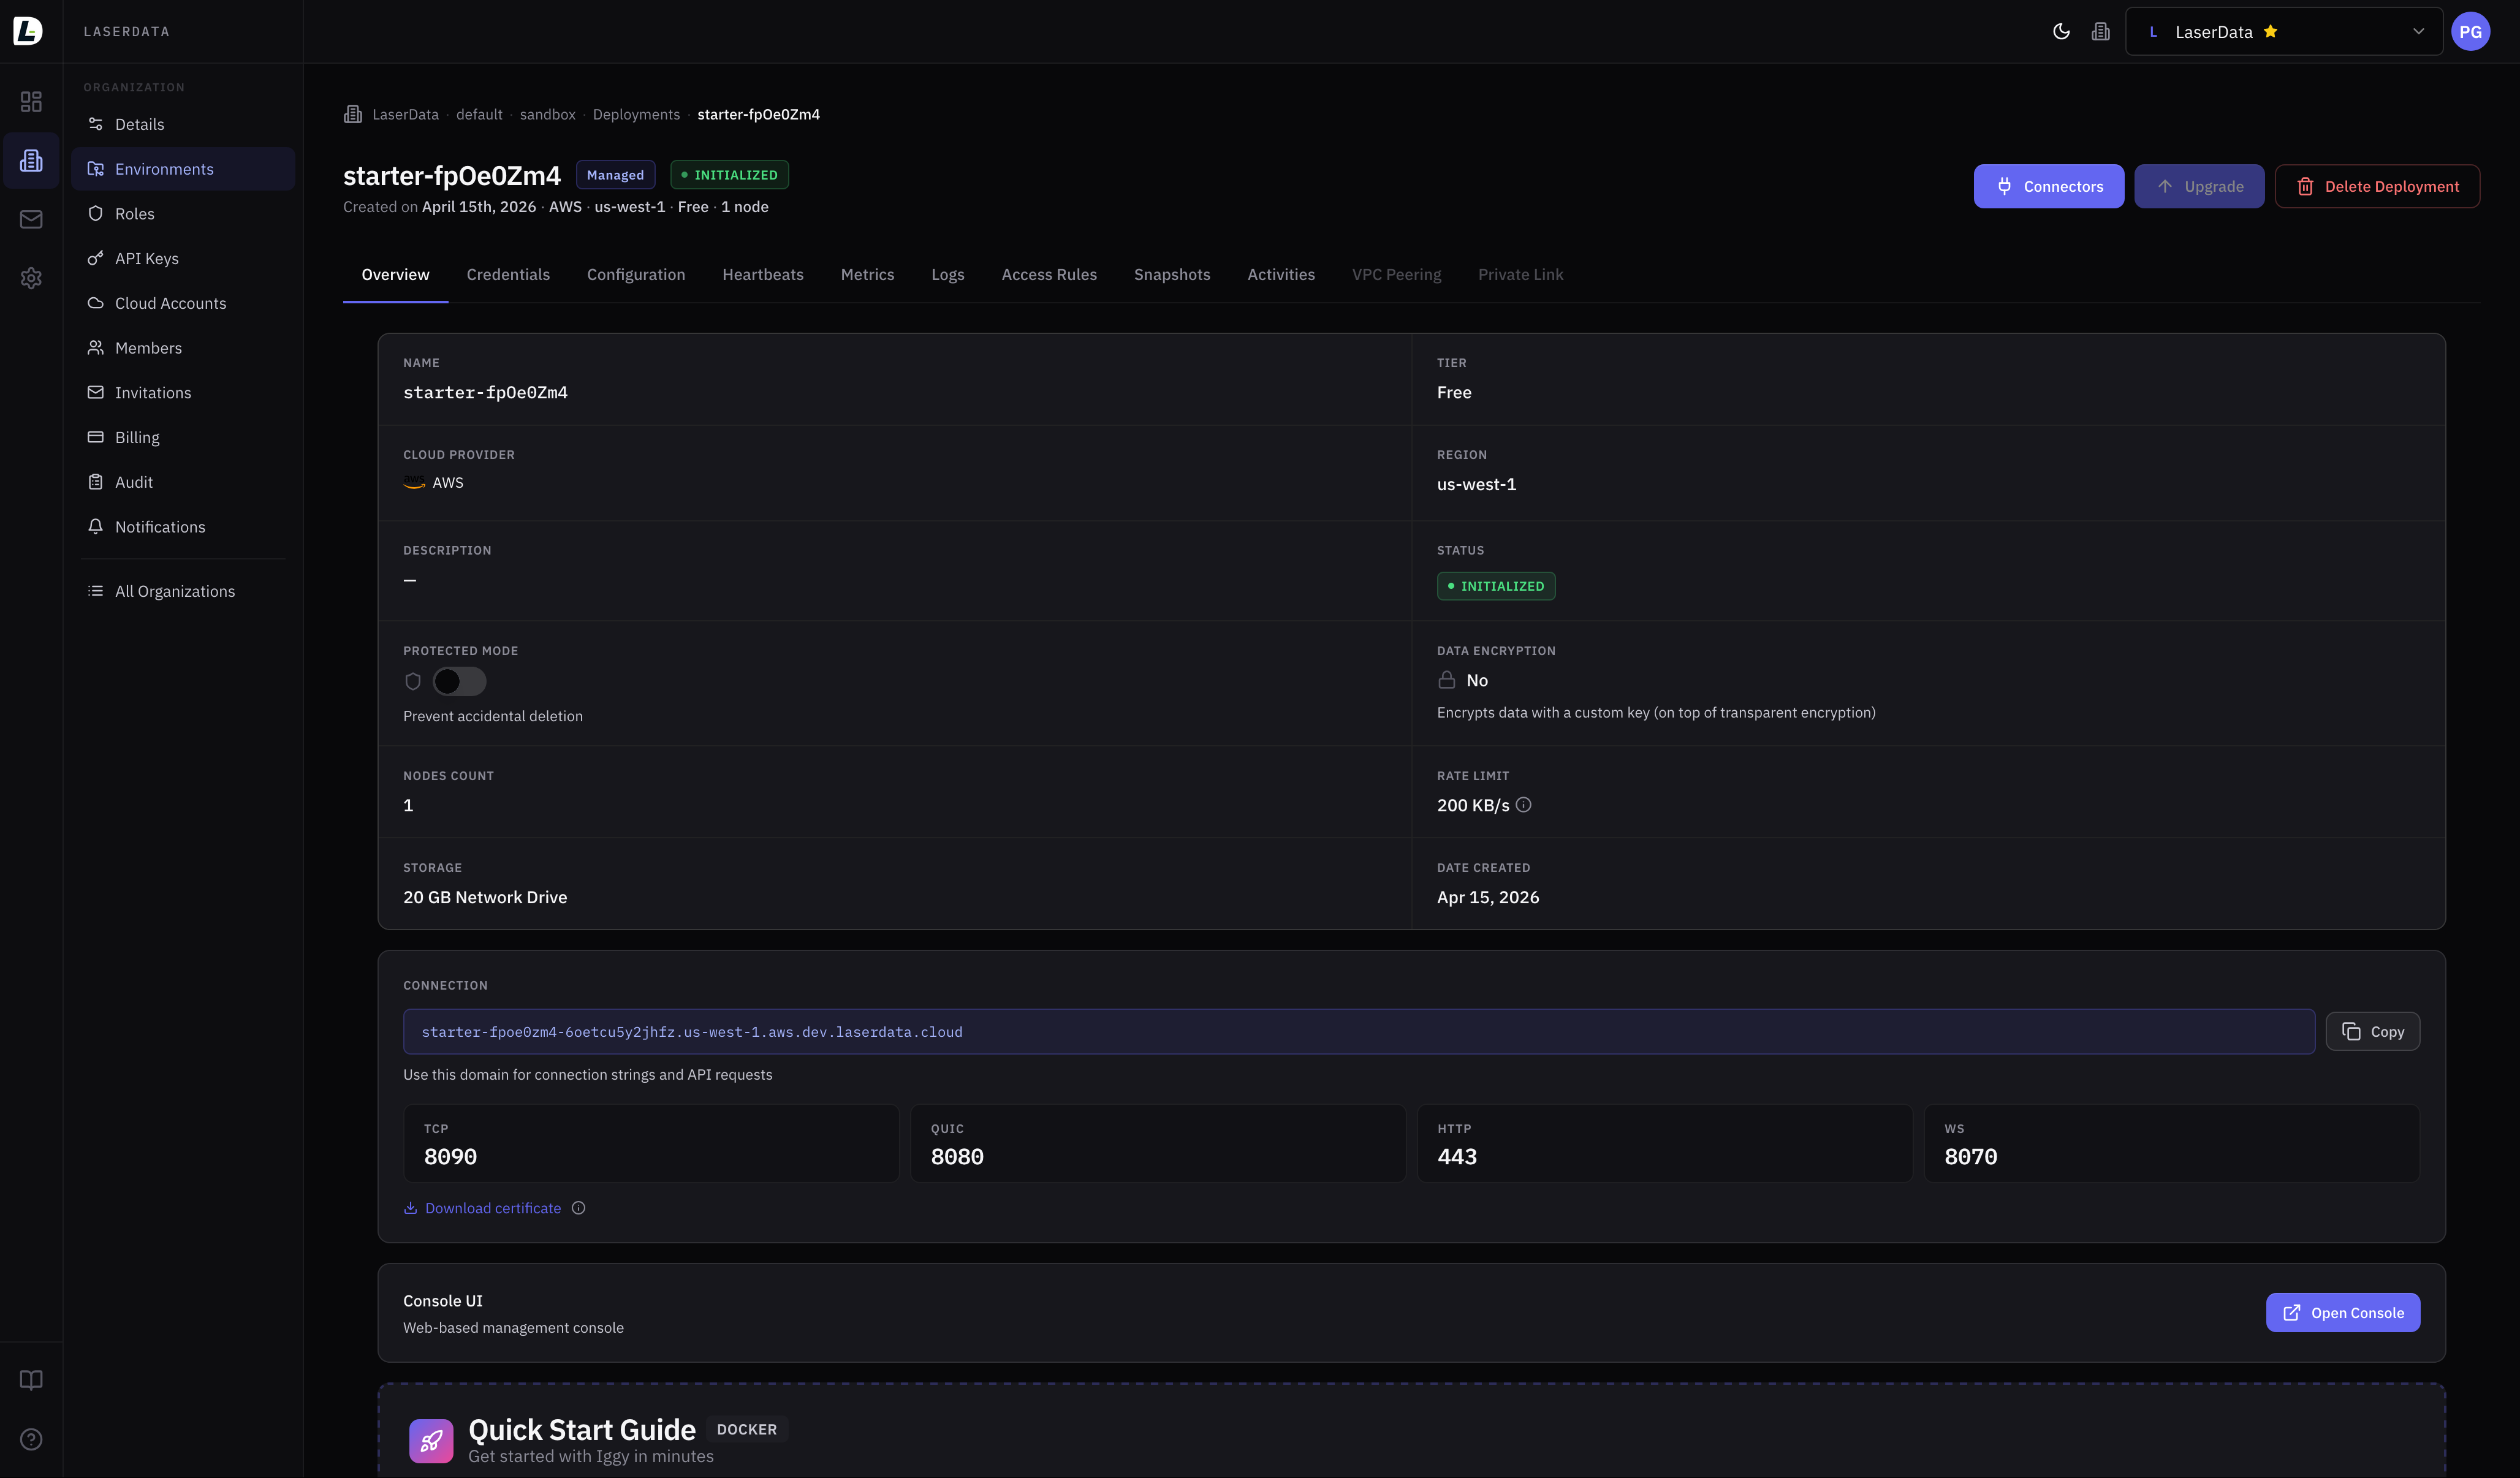Screen dimensions: 2520x1478
Task: Click the info icon next to Download certificate
Action: 578,1208
